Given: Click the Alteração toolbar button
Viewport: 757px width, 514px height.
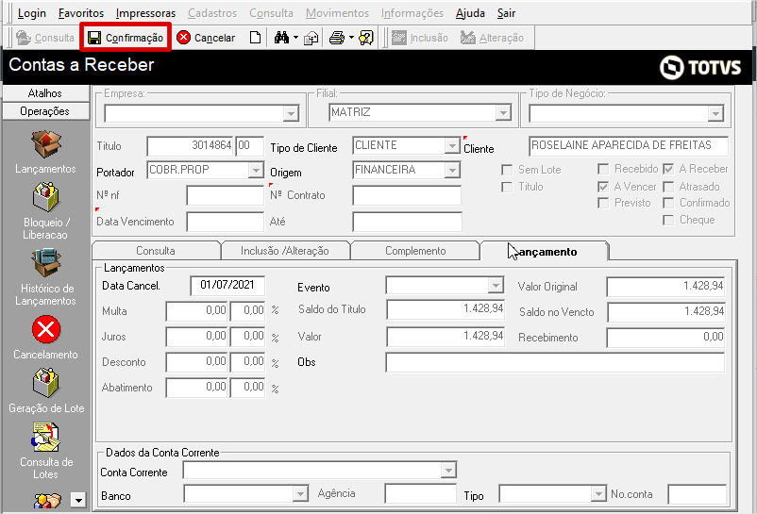Looking at the screenshot, I should (492, 38).
